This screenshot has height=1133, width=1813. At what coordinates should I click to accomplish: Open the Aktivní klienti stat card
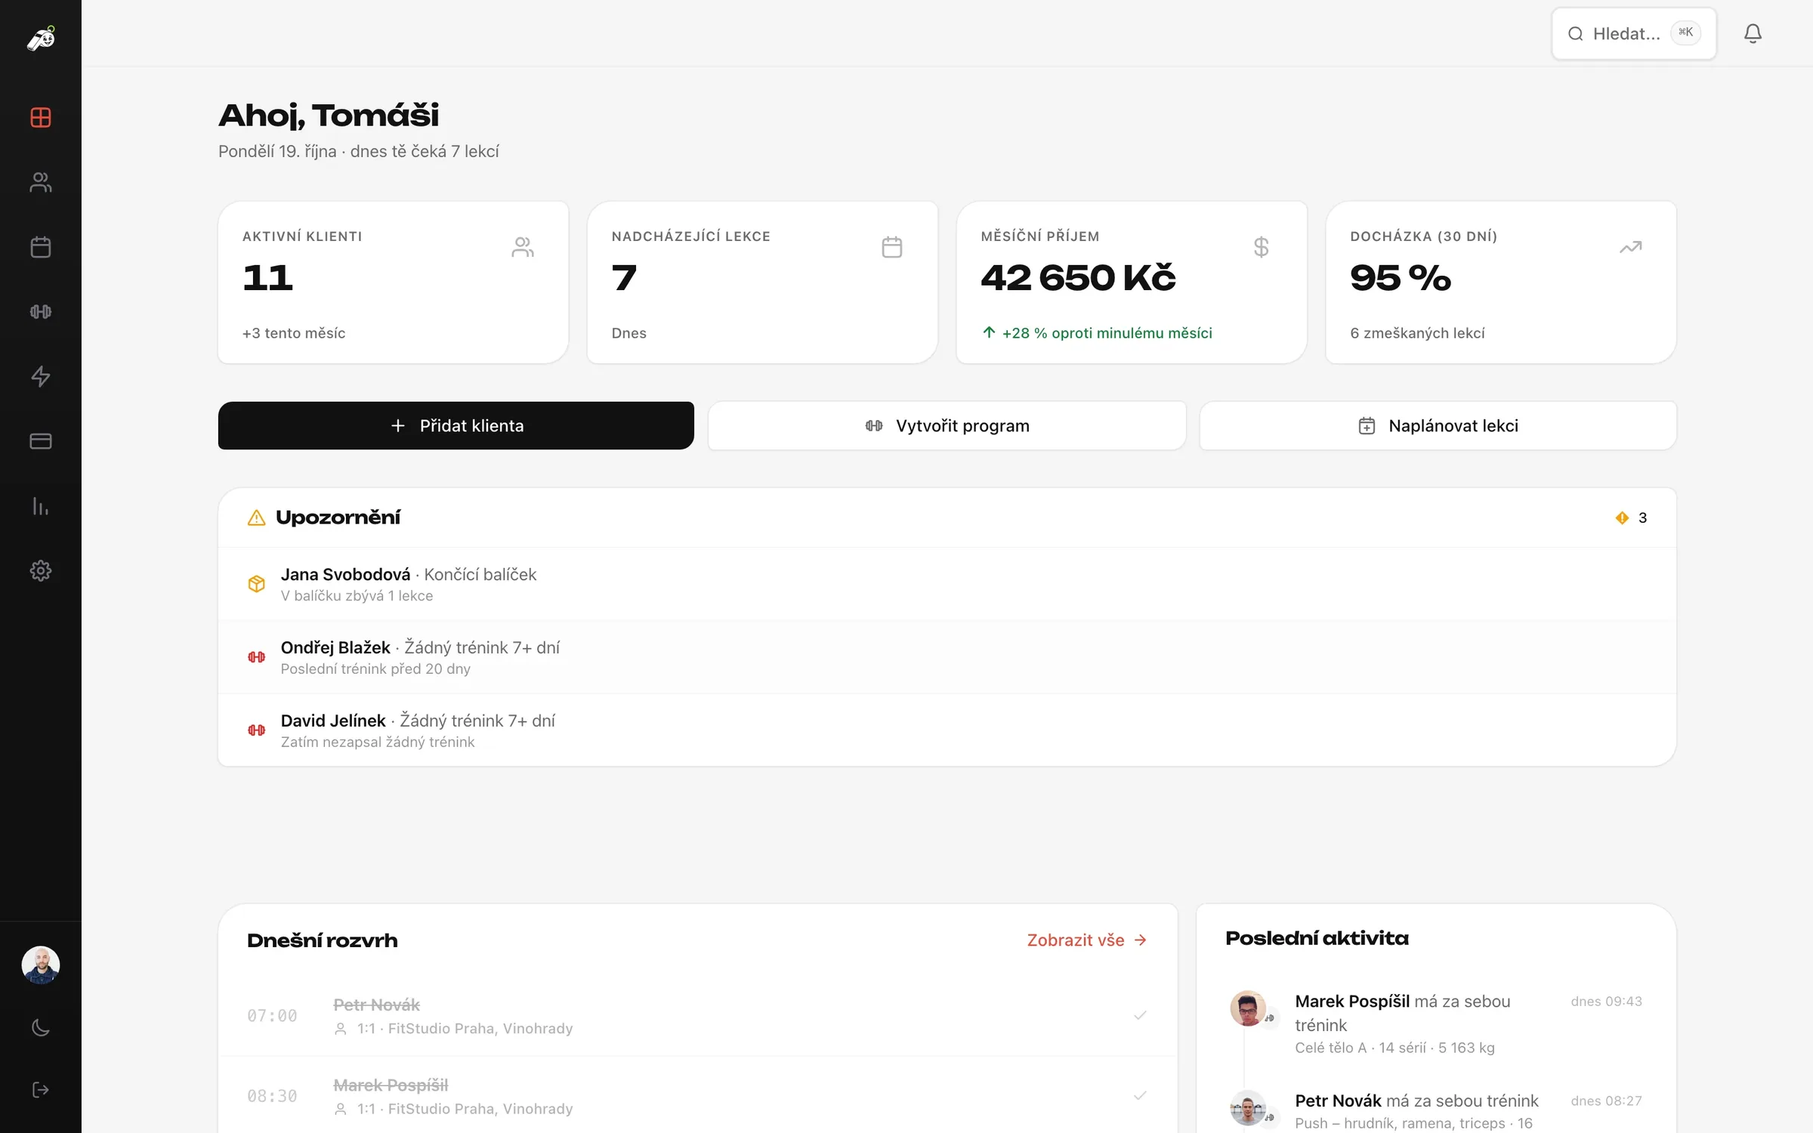pyautogui.click(x=394, y=282)
